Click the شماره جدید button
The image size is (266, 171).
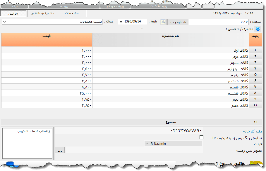(x=178, y=22)
